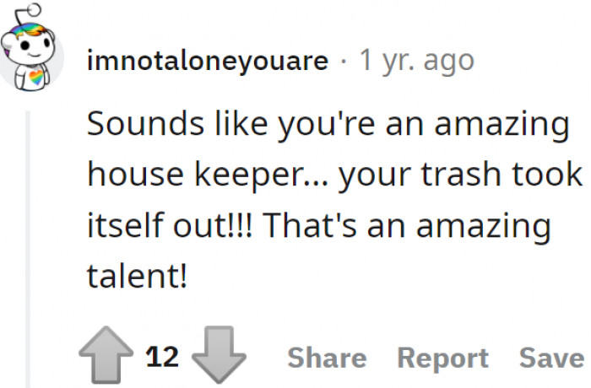Report this comment
Viewport: 591px width, 388px height.
coord(442,358)
